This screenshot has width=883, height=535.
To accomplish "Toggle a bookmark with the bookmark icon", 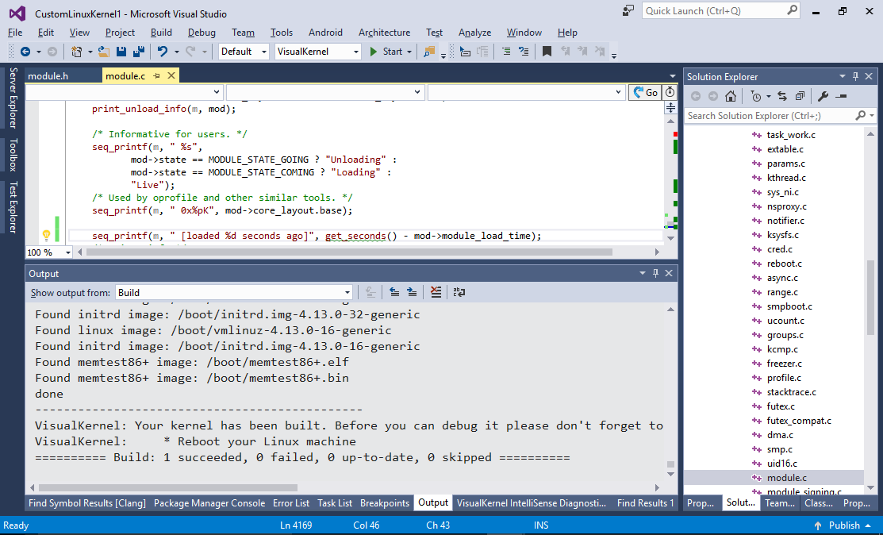I will 547,52.
